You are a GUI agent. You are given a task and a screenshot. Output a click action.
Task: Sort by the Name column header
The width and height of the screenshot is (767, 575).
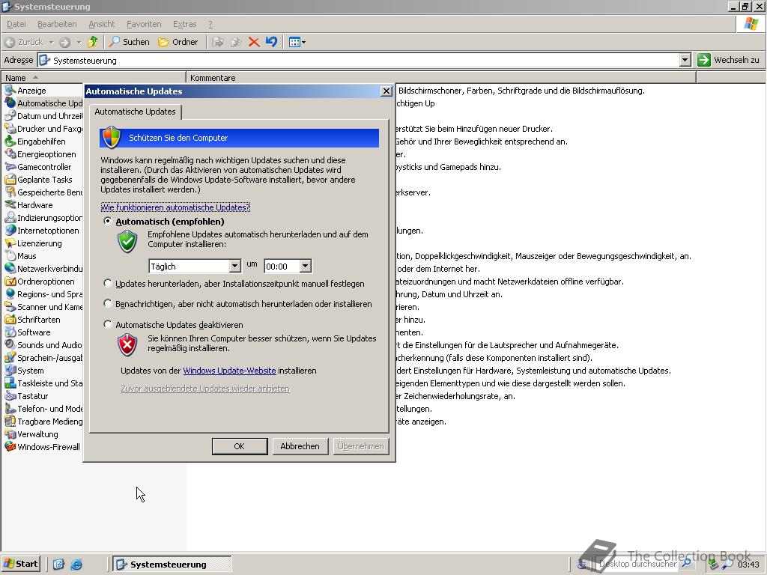[94, 78]
